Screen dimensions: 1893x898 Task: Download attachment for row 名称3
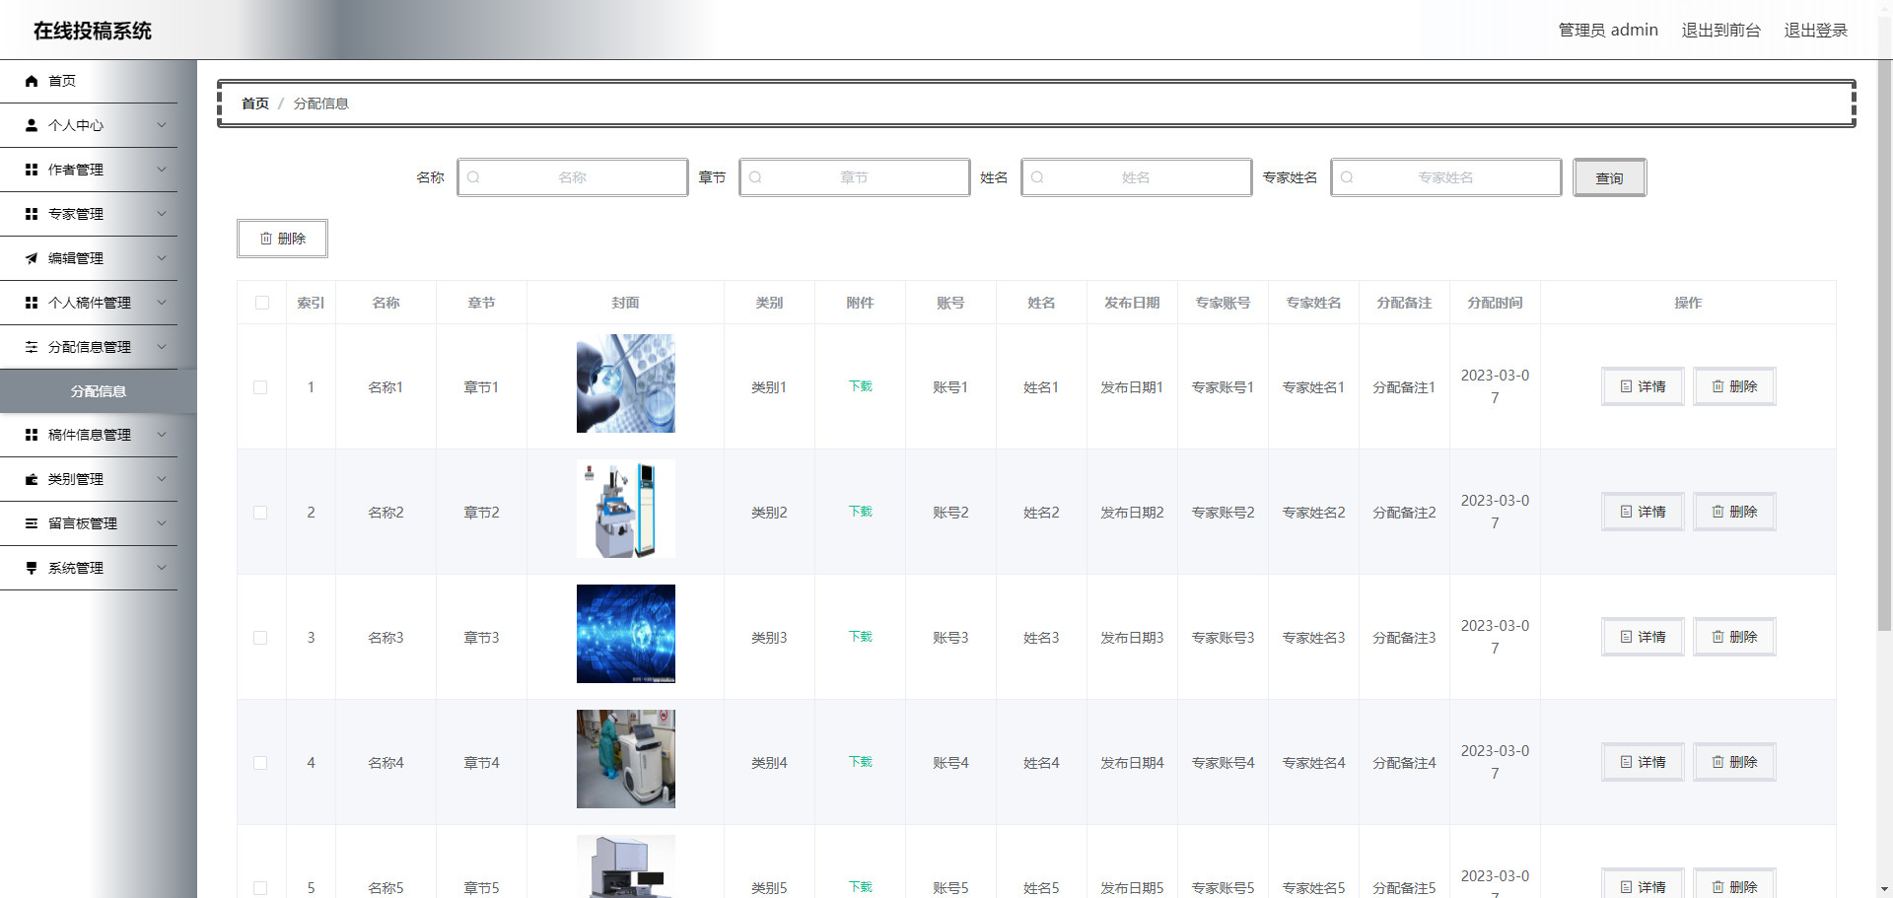click(x=860, y=637)
